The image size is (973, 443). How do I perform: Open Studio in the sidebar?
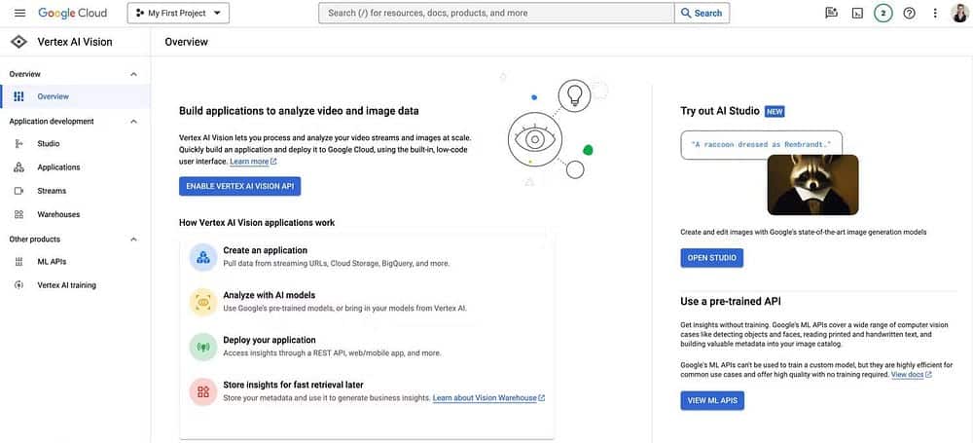tap(75, 143)
